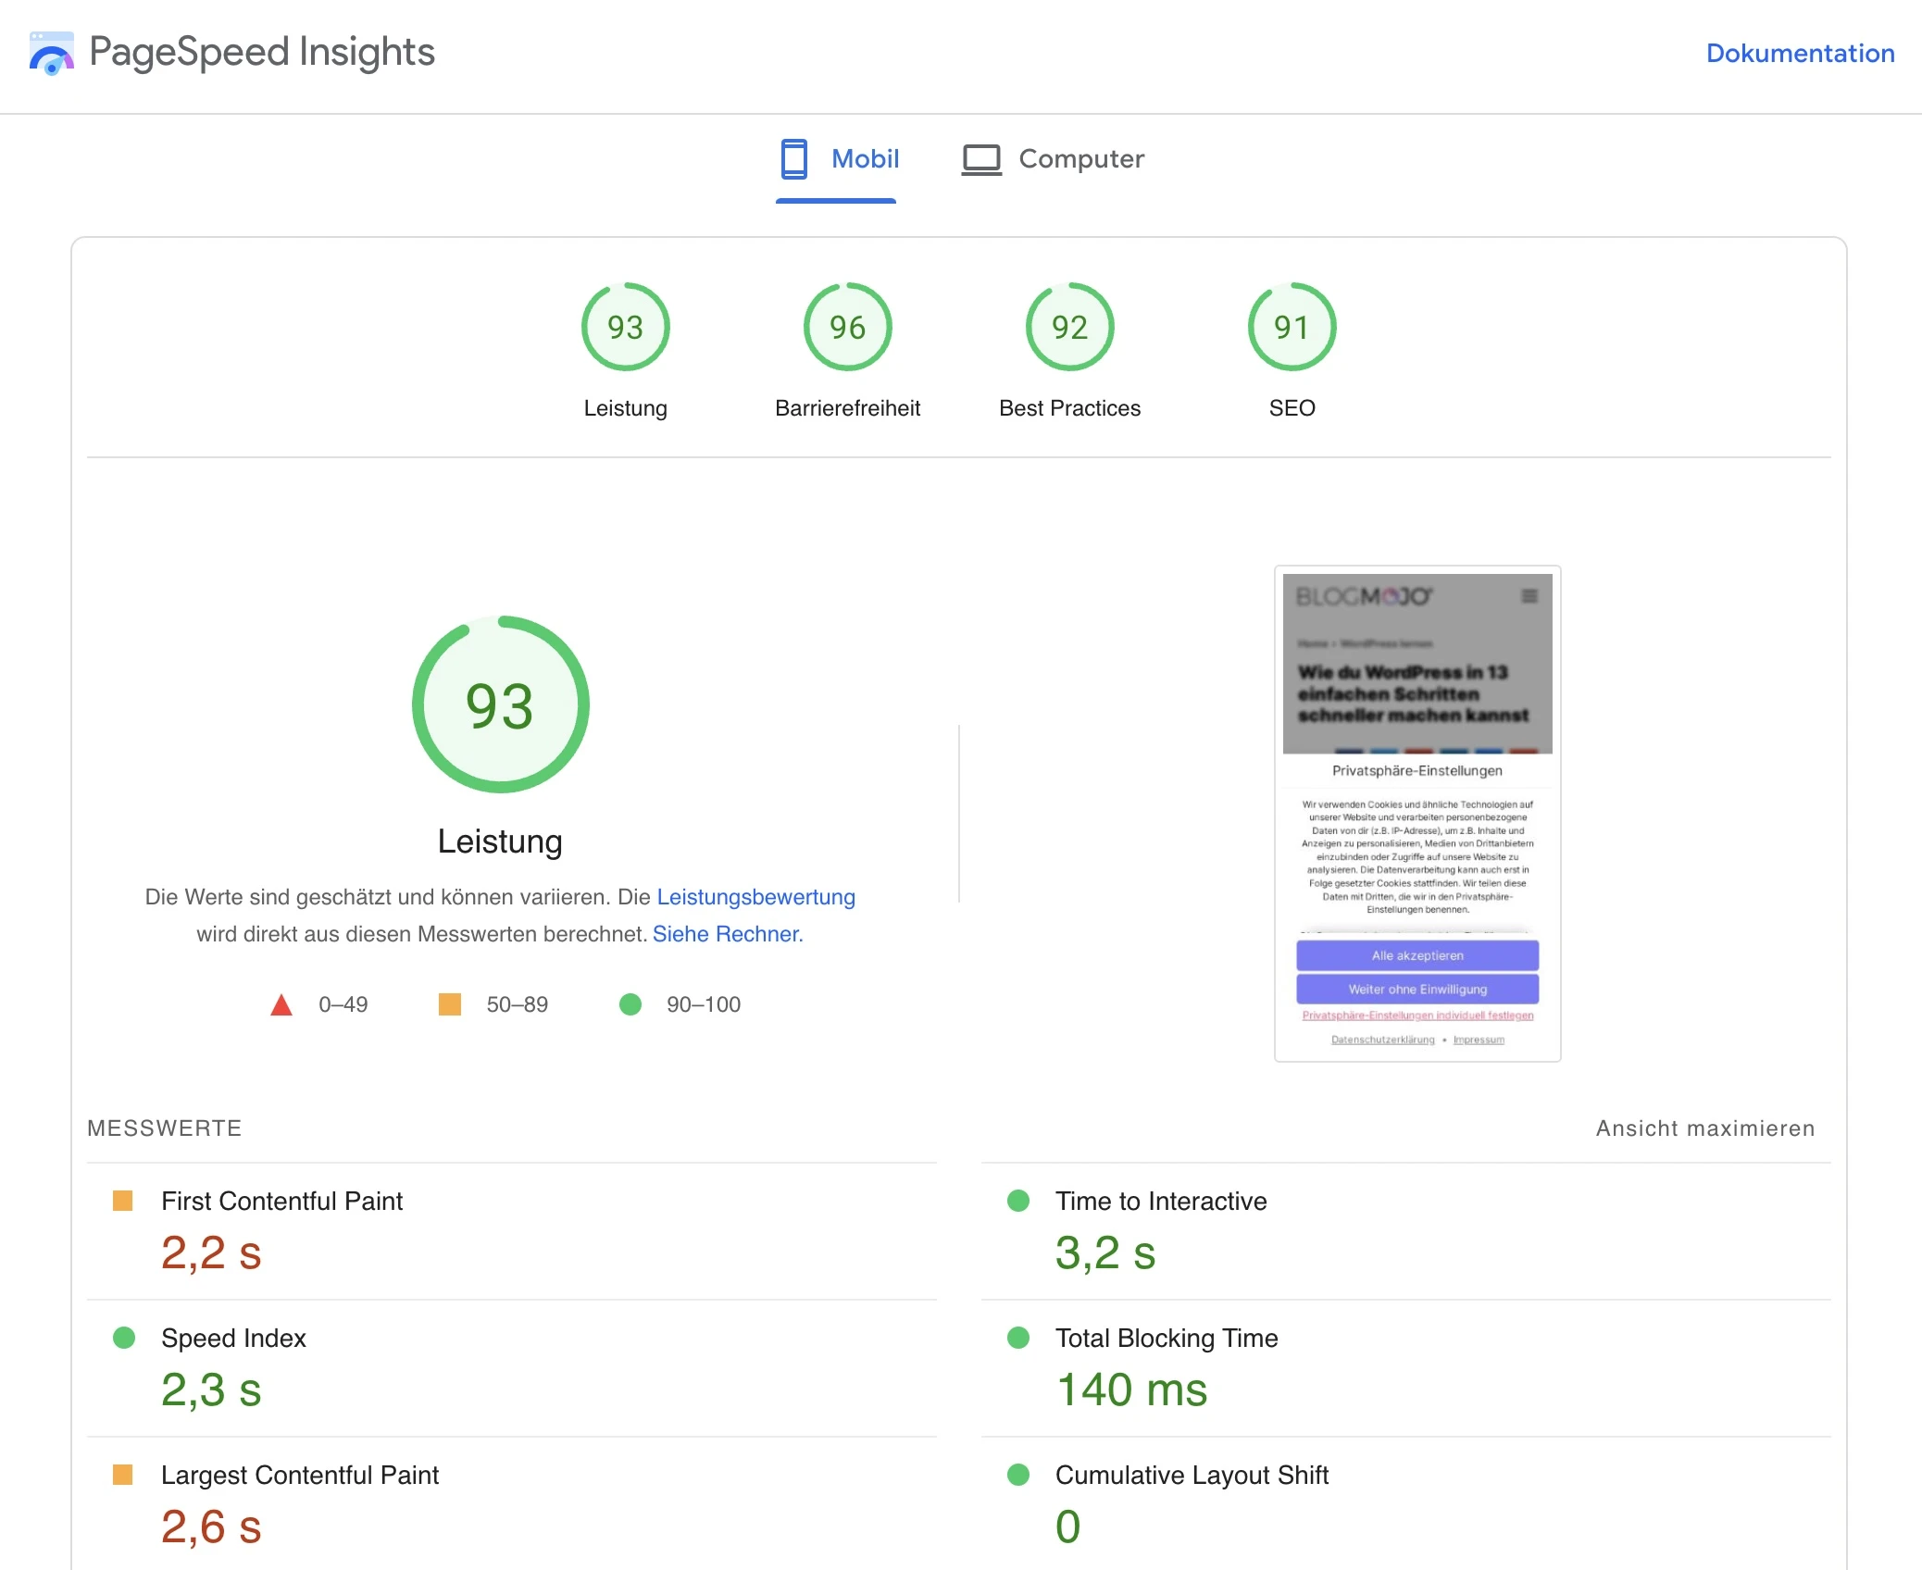Select the Mobil tab

836,158
